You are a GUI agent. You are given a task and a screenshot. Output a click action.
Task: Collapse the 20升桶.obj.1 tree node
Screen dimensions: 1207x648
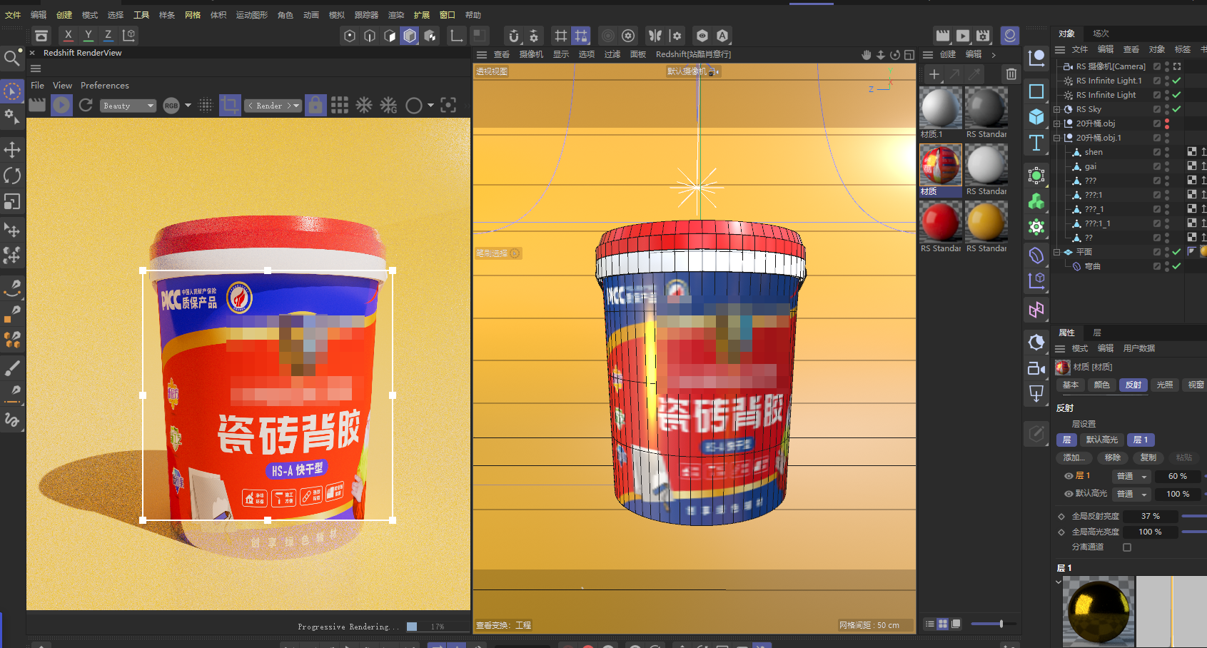(x=1057, y=138)
